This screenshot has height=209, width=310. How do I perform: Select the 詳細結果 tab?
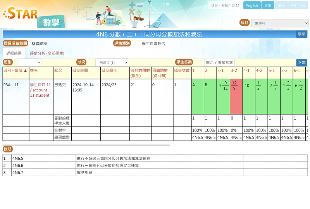click(14, 53)
